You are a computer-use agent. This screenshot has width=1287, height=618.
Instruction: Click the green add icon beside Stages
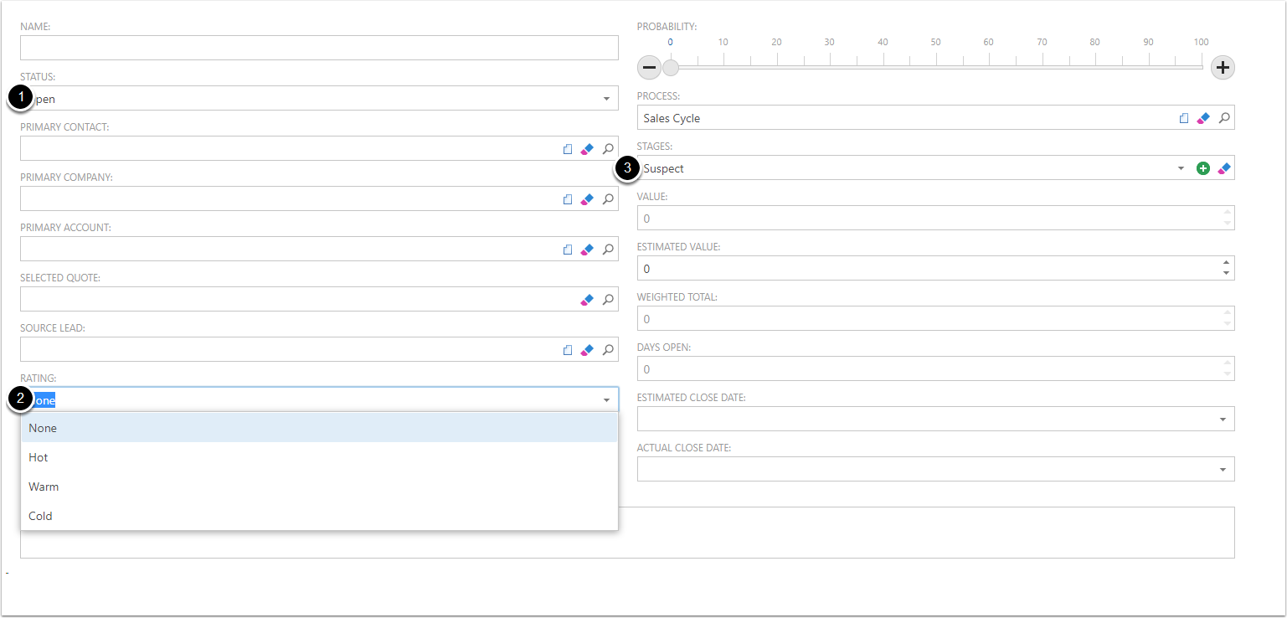click(1203, 168)
